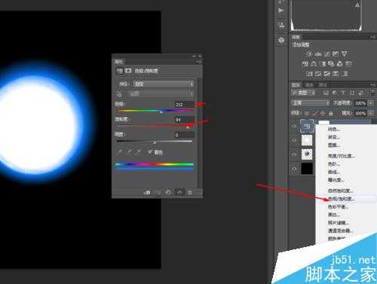Click the clip-to-layer icon in Properties footer

[x=148, y=192]
